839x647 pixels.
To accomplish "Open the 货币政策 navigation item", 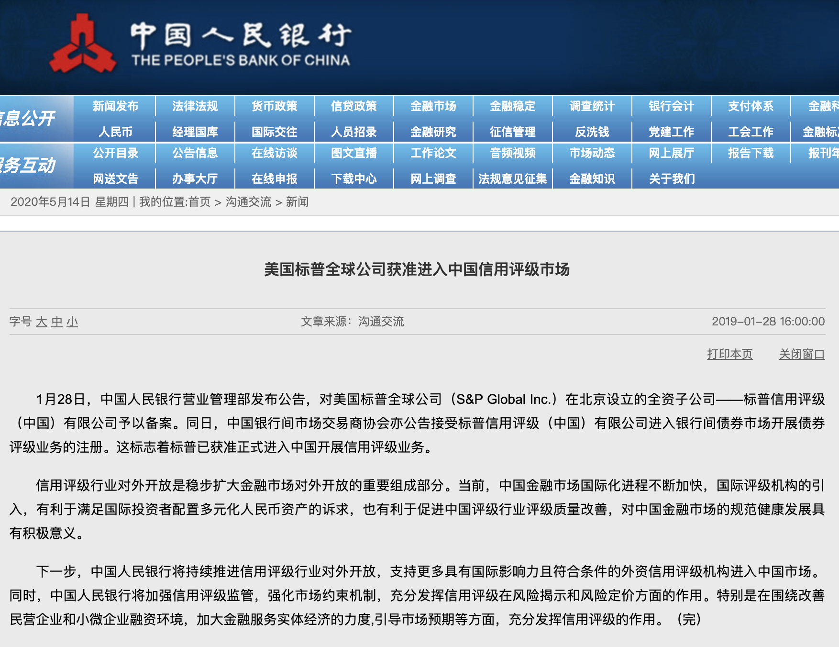I will tap(274, 106).
